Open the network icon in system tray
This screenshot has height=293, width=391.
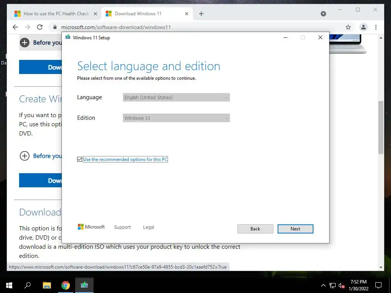(333, 285)
